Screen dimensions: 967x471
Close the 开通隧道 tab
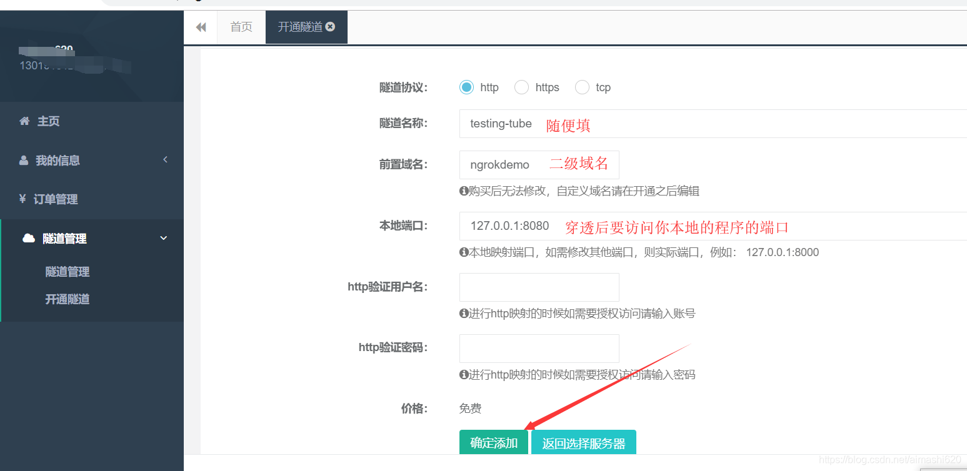(331, 27)
